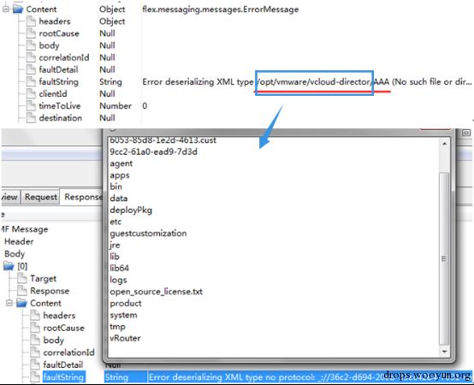The image size is (474, 385).
Task: Click the lower faultDetail file icon
Action: pyautogui.click(x=35, y=364)
